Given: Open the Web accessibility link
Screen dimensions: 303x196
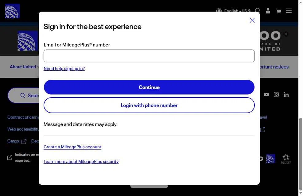Looking at the screenshot, I should pos(23,129).
